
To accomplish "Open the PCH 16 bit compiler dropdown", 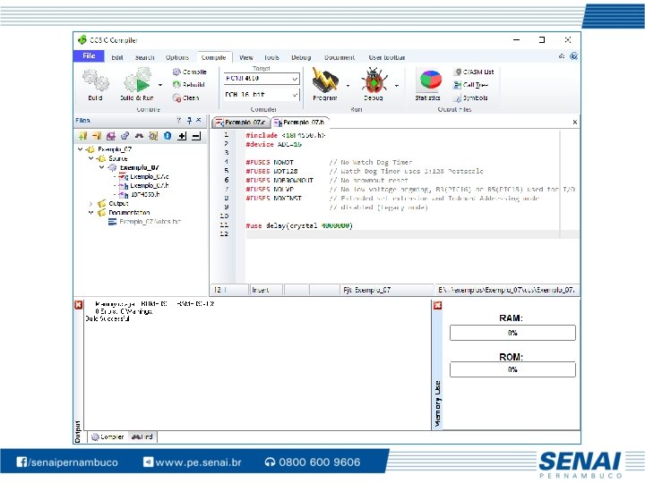I will (295, 95).
